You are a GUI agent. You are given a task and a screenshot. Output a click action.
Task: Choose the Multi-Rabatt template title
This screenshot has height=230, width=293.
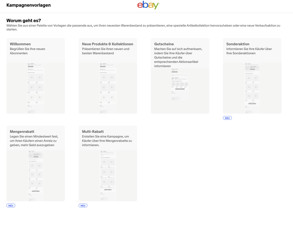point(93,132)
